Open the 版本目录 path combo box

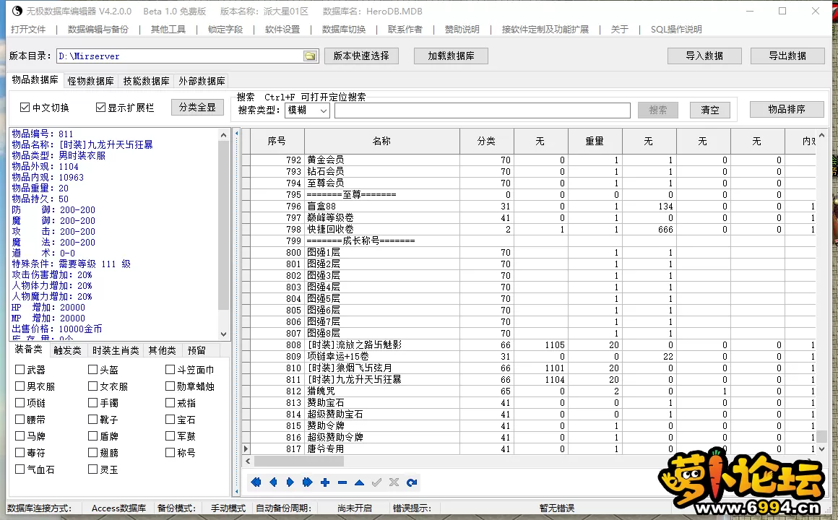tap(188, 56)
